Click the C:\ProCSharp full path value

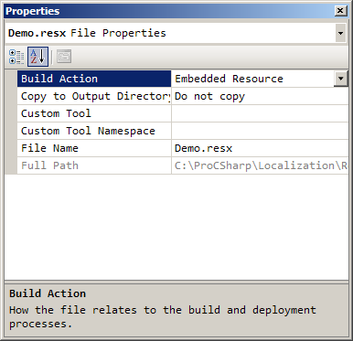click(260, 165)
